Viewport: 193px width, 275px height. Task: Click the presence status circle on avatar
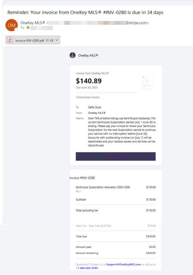coord(16,30)
